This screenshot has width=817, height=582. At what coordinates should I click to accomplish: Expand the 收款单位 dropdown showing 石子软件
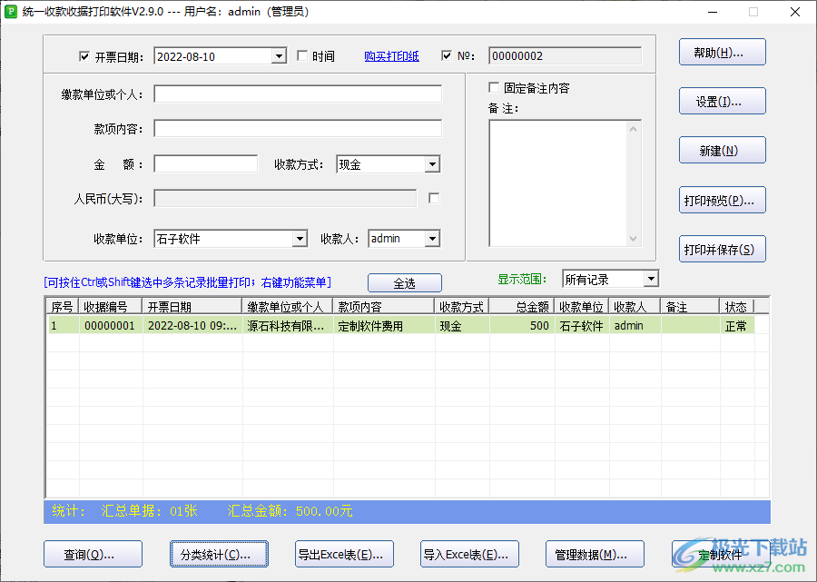coord(300,238)
